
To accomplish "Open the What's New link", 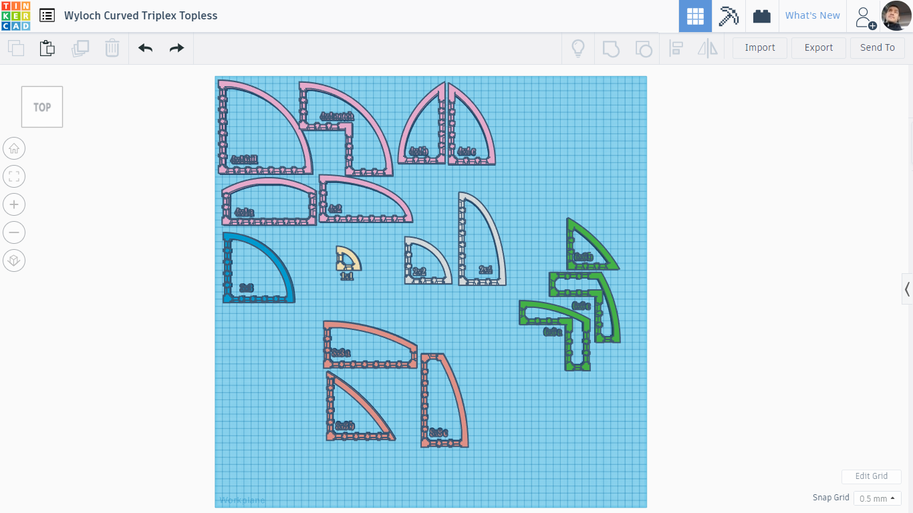I will (813, 15).
